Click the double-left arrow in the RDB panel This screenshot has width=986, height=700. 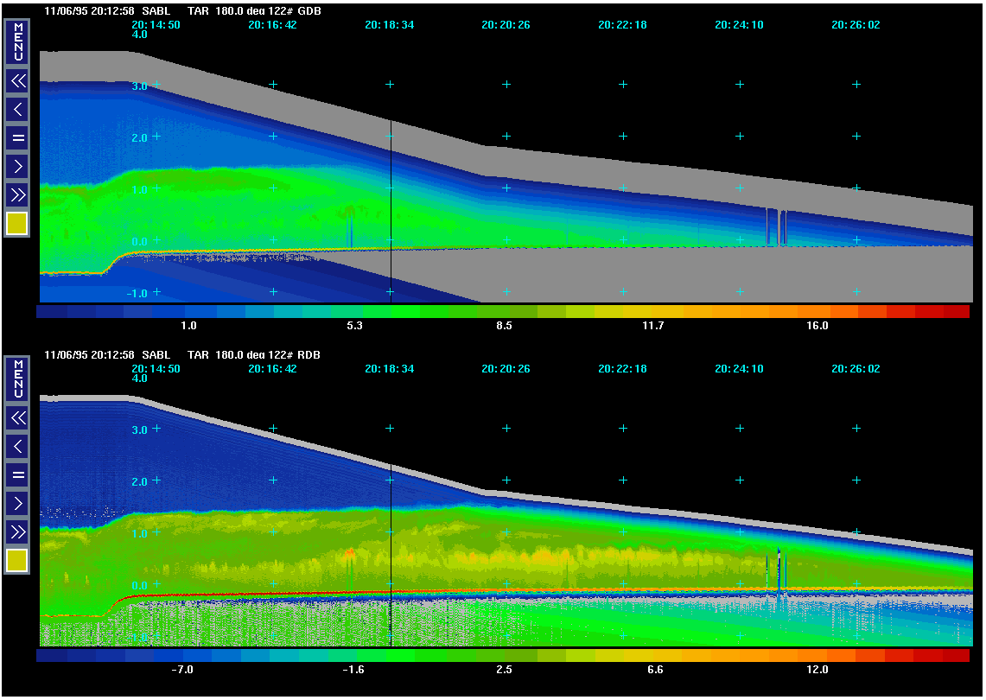(x=17, y=418)
